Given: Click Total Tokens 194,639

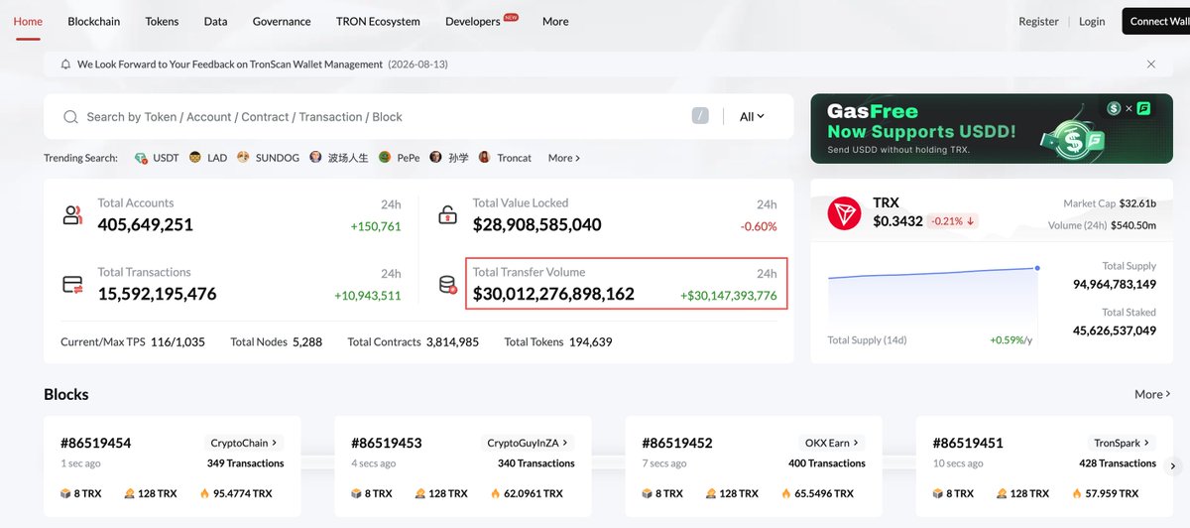Looking at the screenshot, I should [558, 341].
